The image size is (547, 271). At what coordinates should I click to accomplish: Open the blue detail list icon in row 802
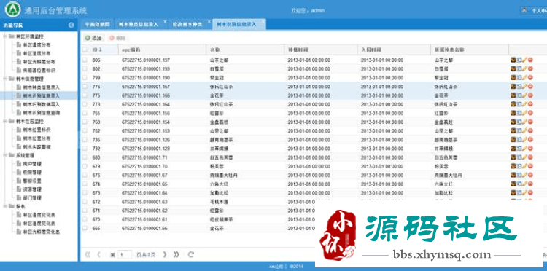(x=519, y=68)
